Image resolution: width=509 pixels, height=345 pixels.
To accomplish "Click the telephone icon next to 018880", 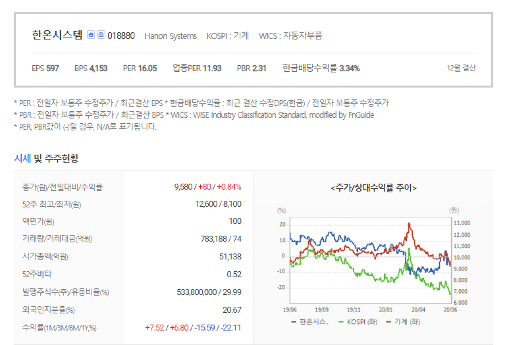I will pyautogui.click(x=101, y=35).
